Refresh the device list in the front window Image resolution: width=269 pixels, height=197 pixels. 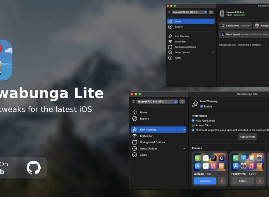[182, 102]
